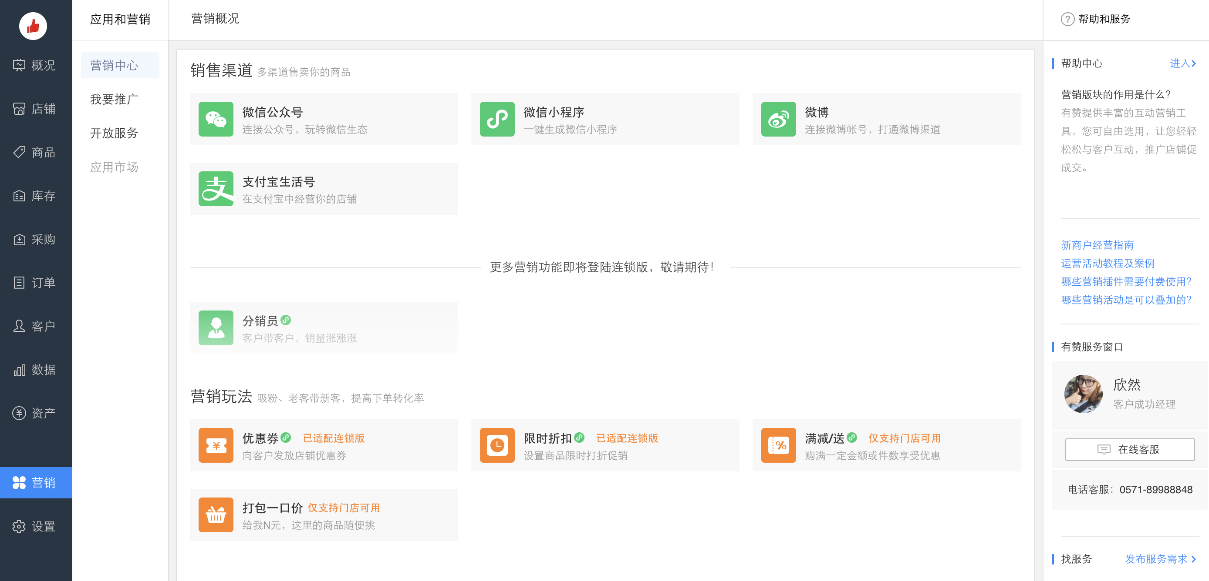The image size is (1209, 581).
Task: Click the 帮助和服务 question mark icon
Action: pos(1067,19)
